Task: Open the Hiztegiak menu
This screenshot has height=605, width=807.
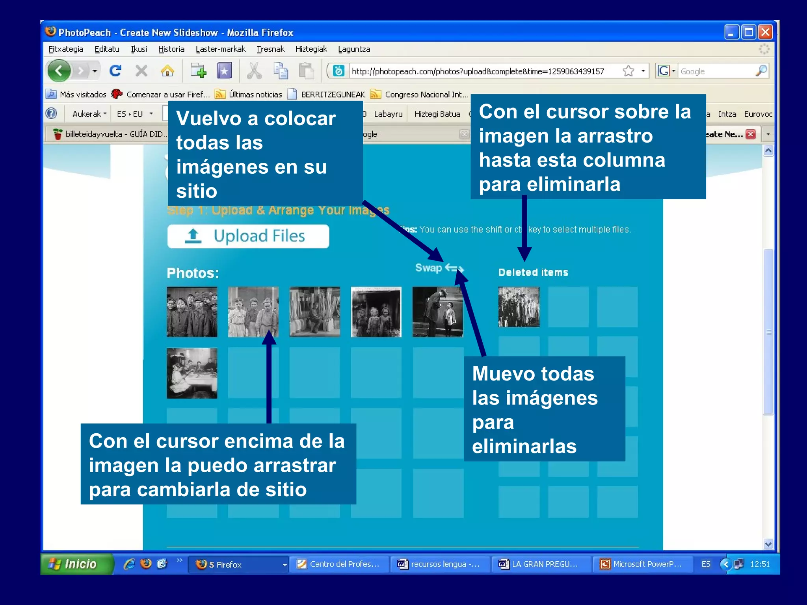Action: pos(311,49)
